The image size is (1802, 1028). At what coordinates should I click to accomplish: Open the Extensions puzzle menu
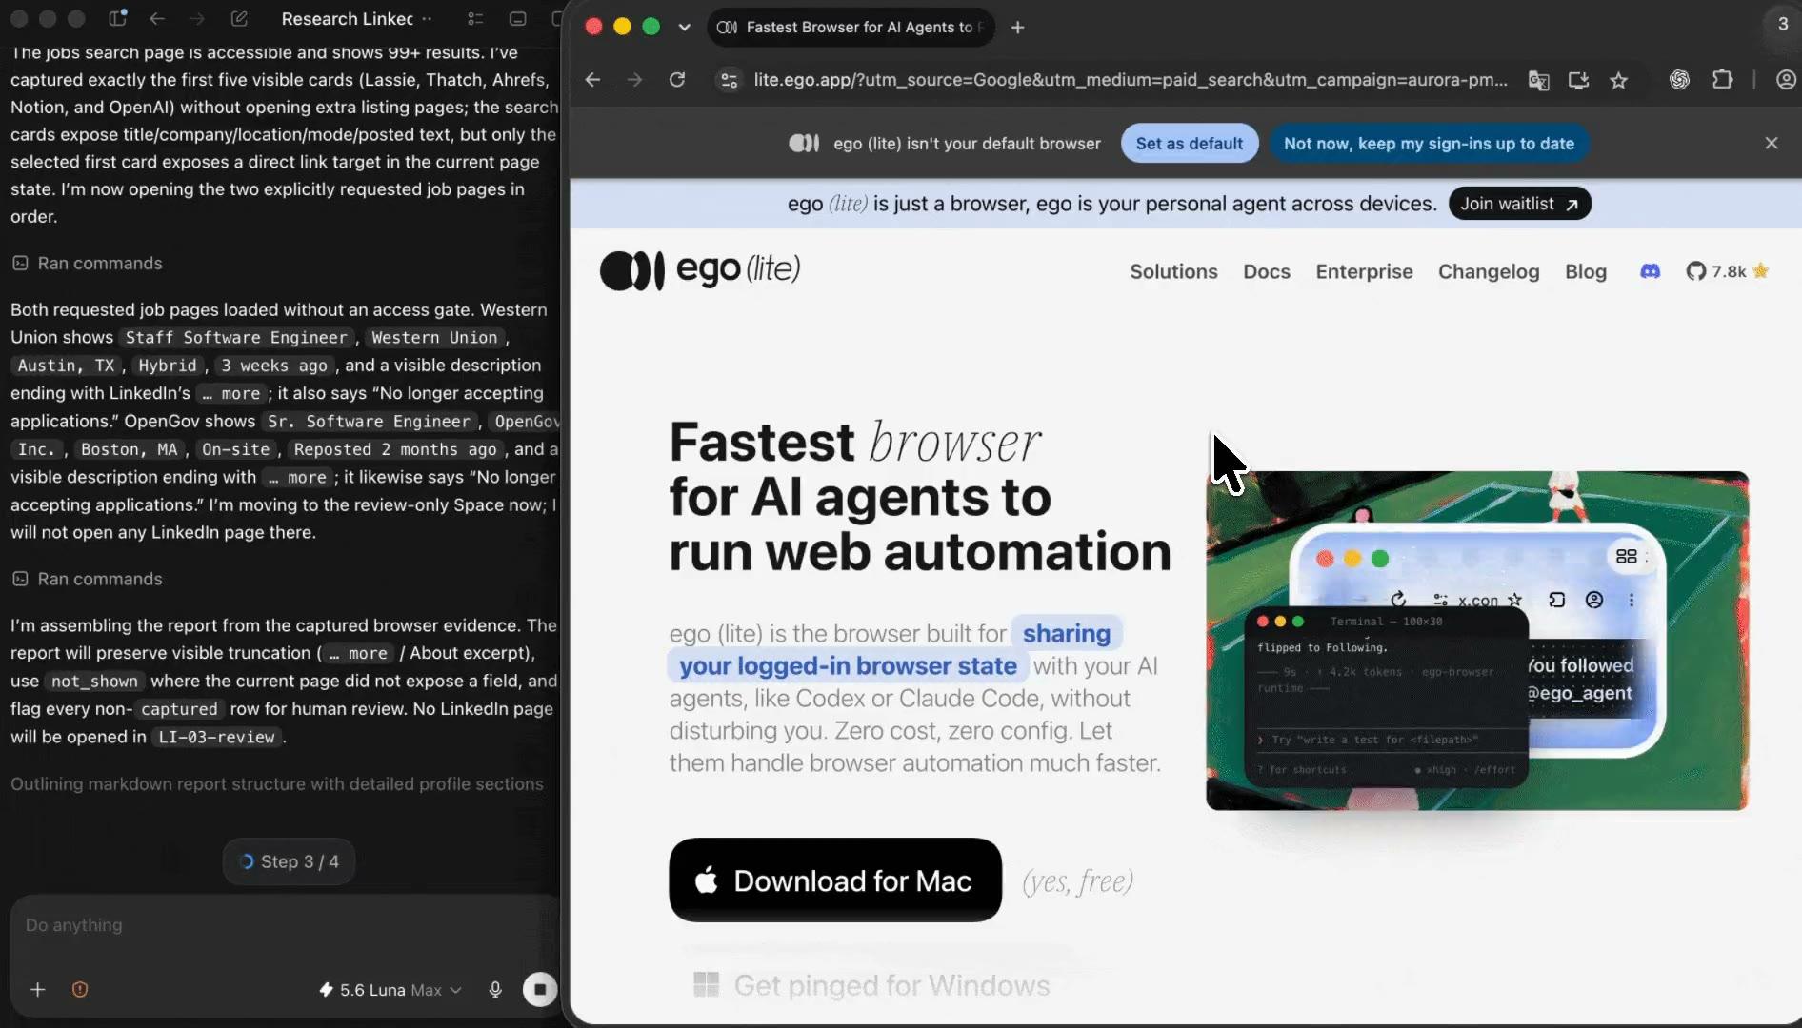[x=1722, y=80]
